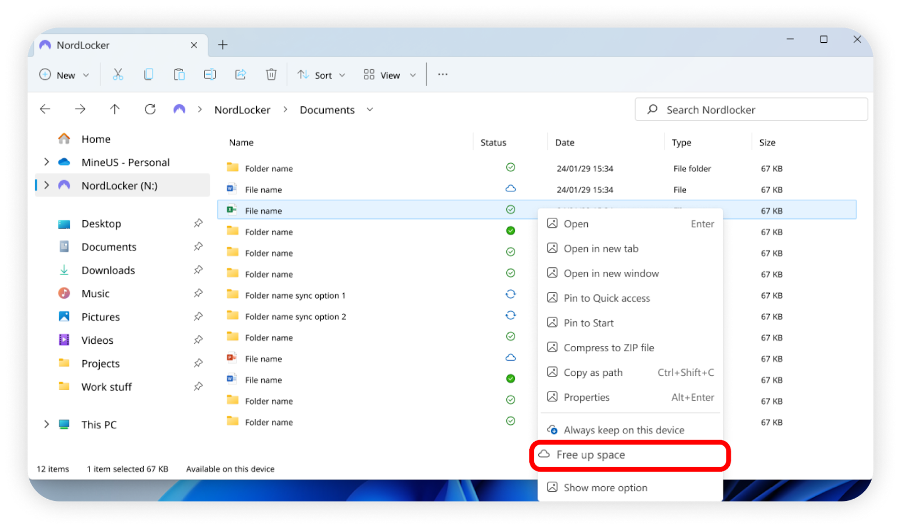Click the Search Nordlocker field
Image resolution: width=901 pixels, height=529 pixels.
click(x=751, y=109)
